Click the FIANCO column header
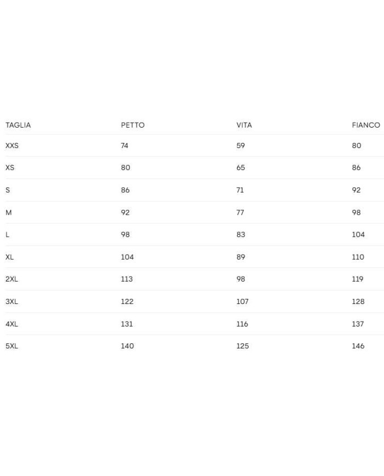This screenshot has height=476, width=384. coord(366,125)
